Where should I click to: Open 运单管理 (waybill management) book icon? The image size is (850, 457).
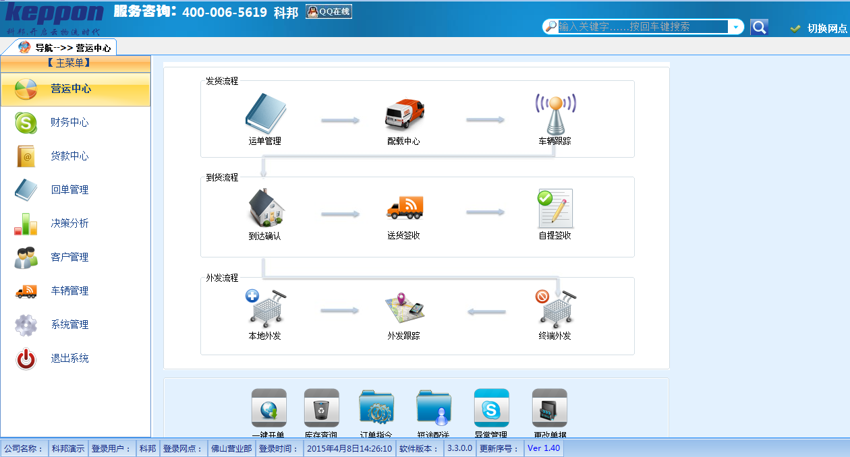tap(265, 113)
